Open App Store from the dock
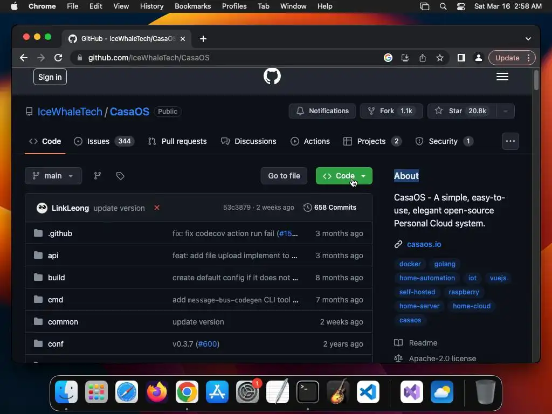Image resolution: width=552 pixels, height=414 pixels. (217, 392)
